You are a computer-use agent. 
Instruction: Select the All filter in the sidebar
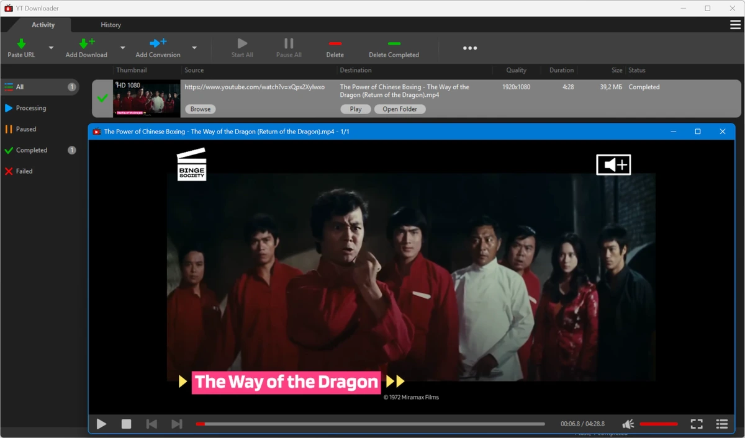(40, 87)
